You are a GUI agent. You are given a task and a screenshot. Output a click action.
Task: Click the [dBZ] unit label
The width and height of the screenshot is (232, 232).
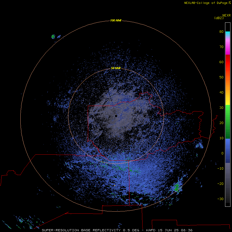click(x=219, y=18)
